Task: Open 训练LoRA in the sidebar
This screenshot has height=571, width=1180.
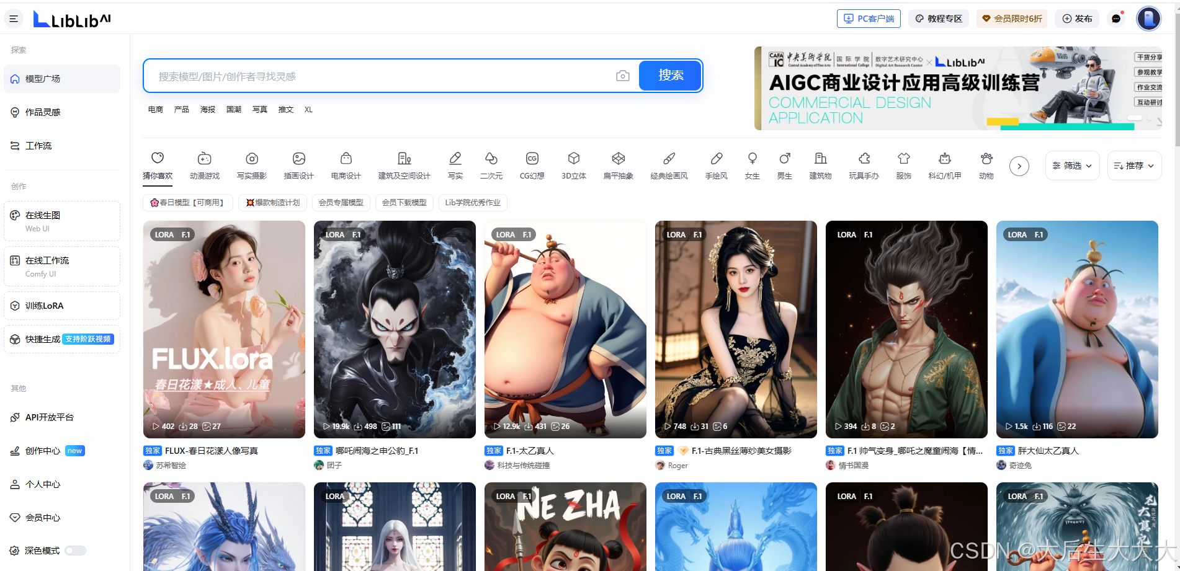Action: 62,306
